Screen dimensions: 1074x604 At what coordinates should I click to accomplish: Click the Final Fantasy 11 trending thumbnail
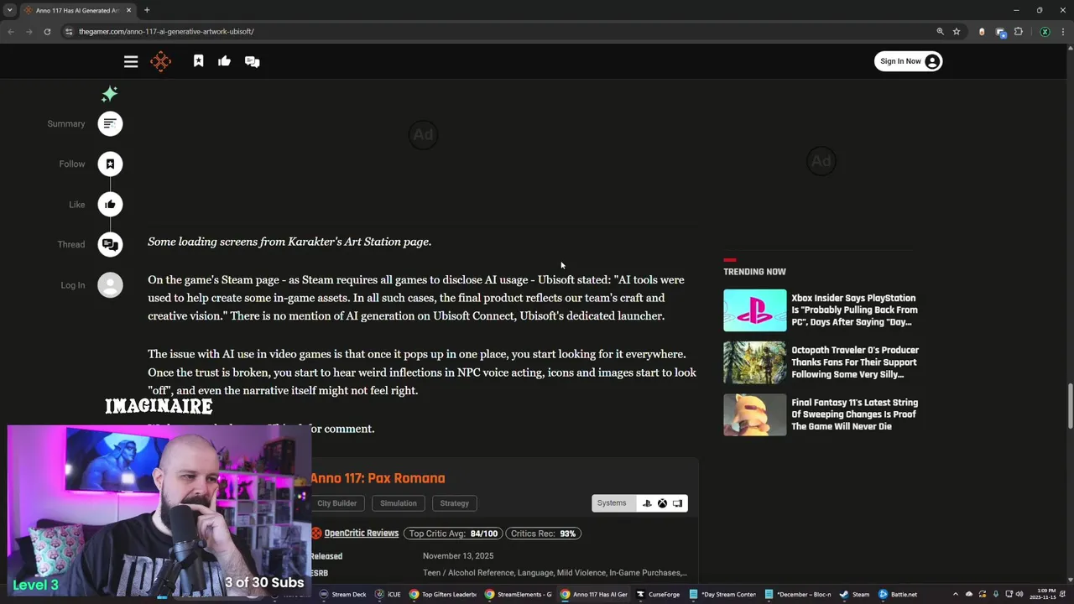755,414
